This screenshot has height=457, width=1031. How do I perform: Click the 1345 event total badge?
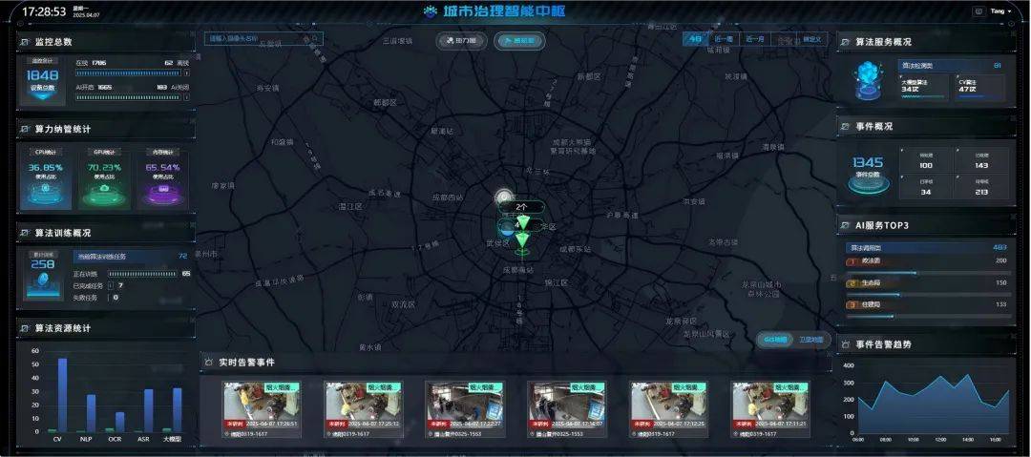[868, 169]
